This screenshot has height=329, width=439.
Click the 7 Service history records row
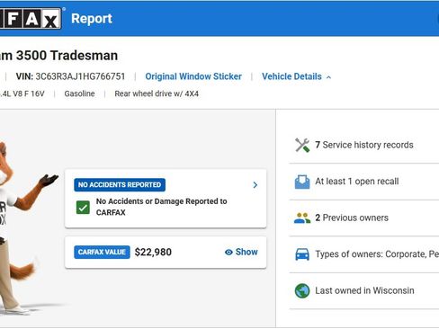pyautogui.click(x=363, y=145)
